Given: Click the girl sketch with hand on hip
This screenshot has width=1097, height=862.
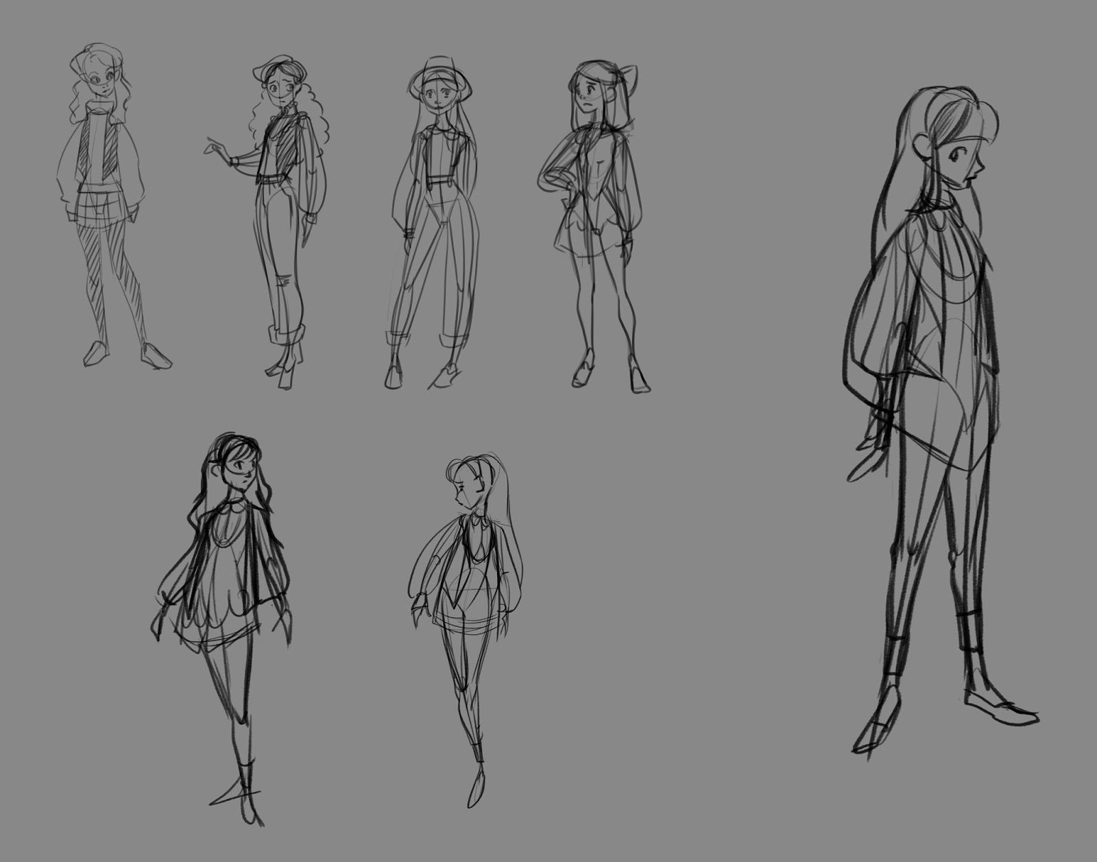Looking at the screenshot, I should coord(594,226).
